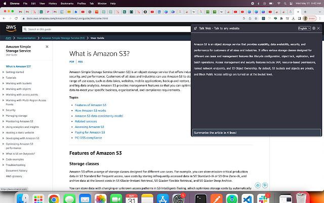Screen dimensions: 324x203
Task: Click the Chrome profile avatar button
Action: (309, 18)
